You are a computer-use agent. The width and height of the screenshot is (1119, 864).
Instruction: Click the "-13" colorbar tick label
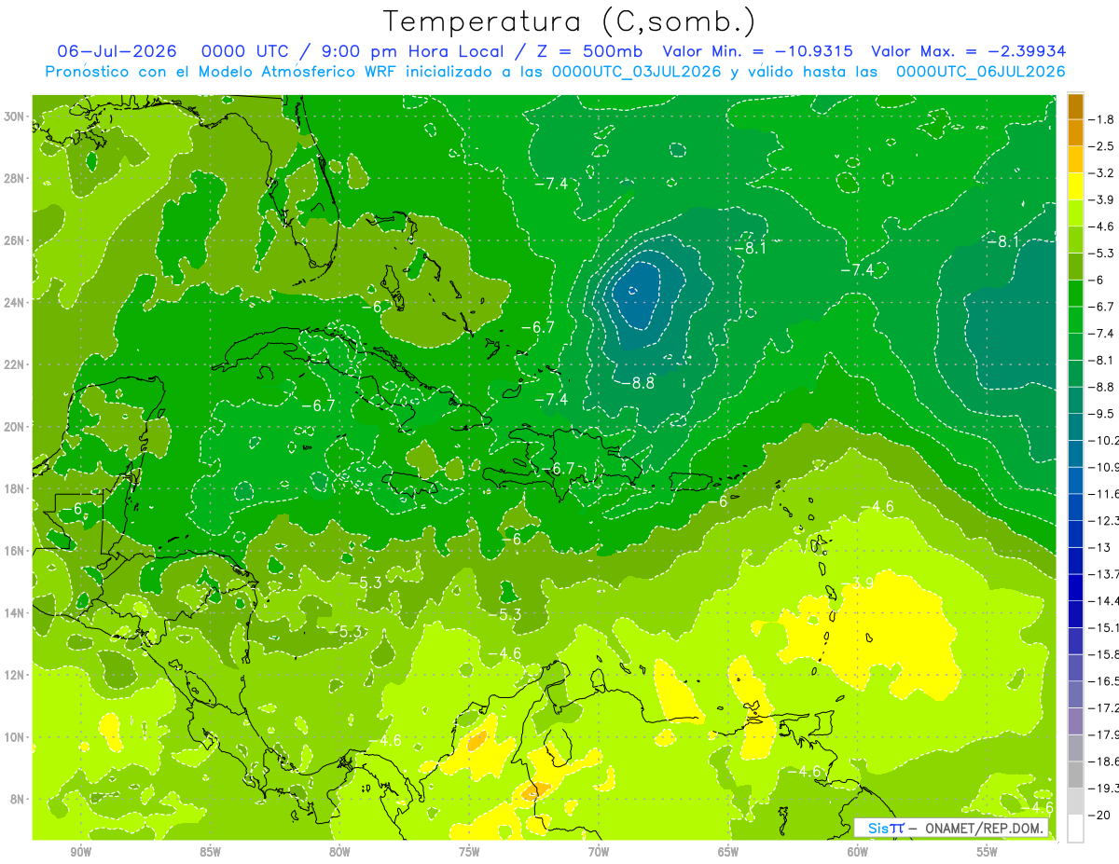(x=1099, y=547)
